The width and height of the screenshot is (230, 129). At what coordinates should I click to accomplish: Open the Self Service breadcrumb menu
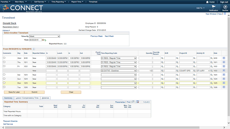(x=40, y=2)
